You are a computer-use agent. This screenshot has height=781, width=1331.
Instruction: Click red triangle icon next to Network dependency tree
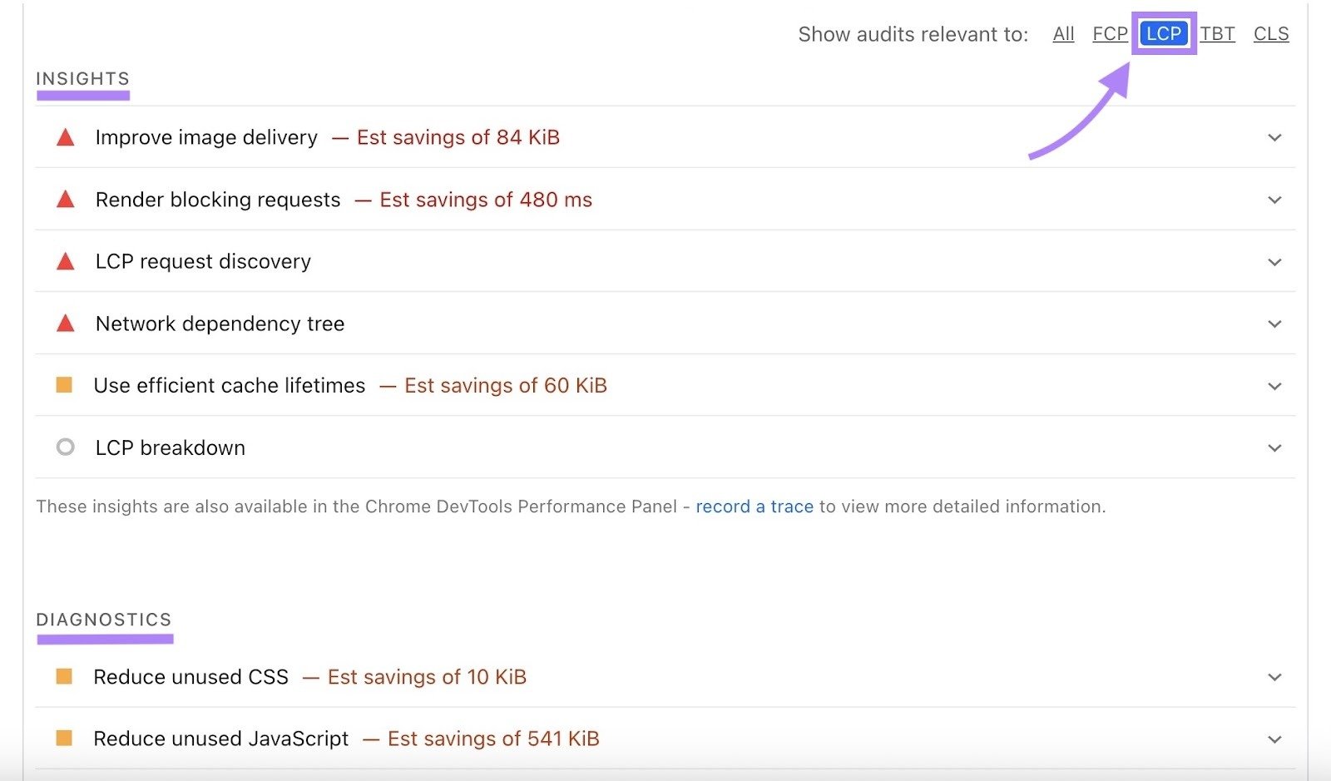(65, 324)
